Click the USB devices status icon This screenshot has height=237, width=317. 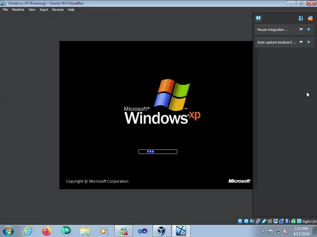click(264, 221)
